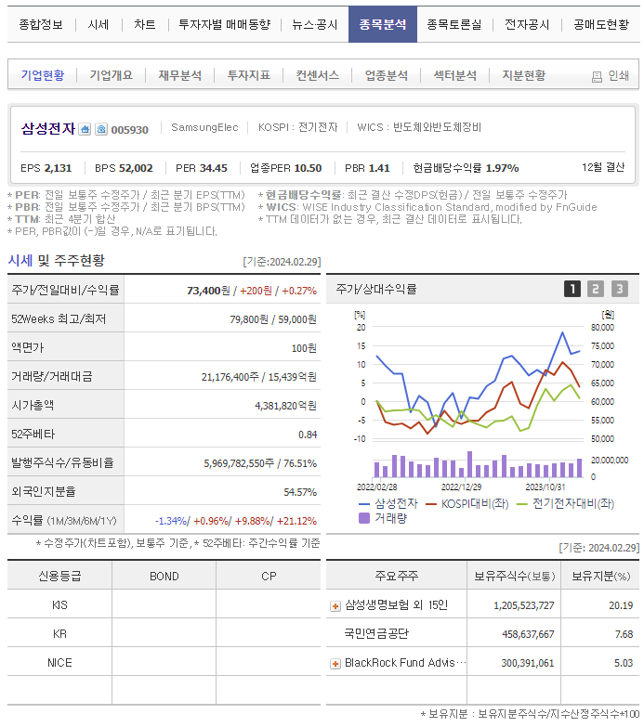Click the stock price 73,400원 value
Viewport: 644px width, 727px height.
click(x=208, y=291)
